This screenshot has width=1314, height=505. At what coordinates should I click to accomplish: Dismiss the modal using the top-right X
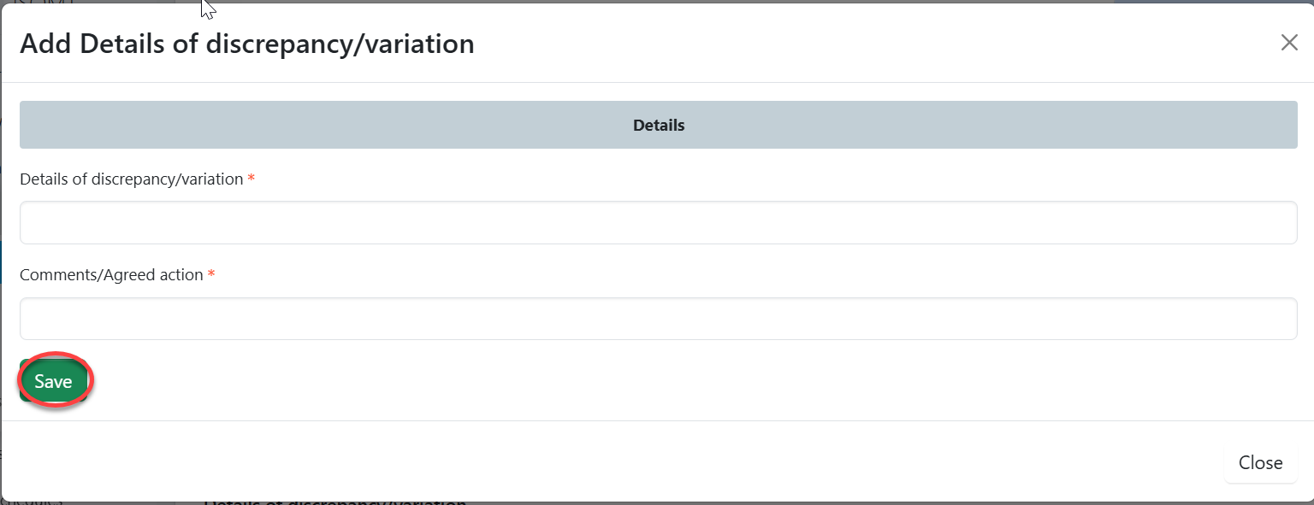tap(1288, 43)
